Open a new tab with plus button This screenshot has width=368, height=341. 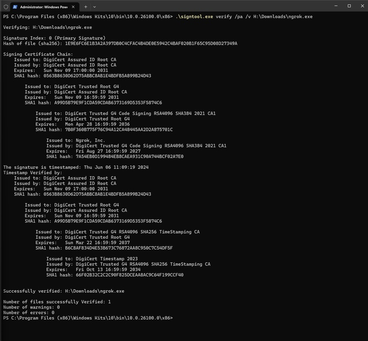(85, 6)
